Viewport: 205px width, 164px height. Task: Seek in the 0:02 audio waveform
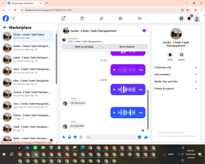[127, 89]
